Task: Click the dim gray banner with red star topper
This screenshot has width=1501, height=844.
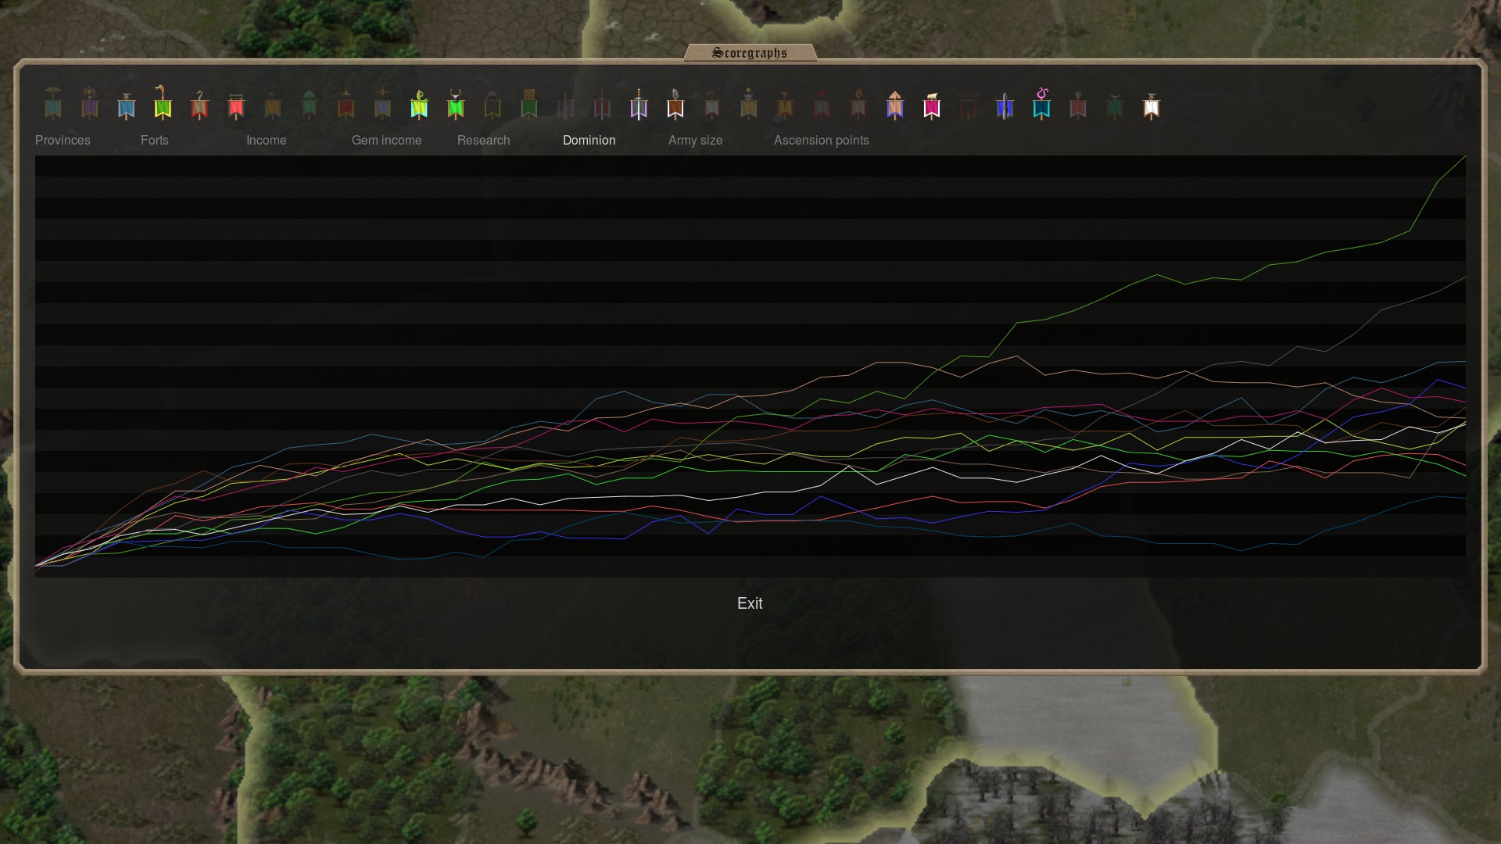Action: coord(822,104)
